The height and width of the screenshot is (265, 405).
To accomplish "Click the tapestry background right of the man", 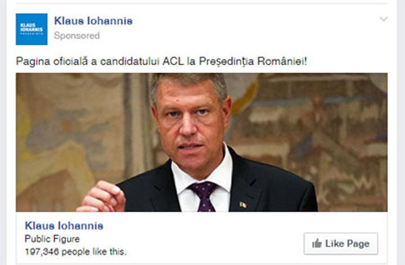I will tap(323, 129).
